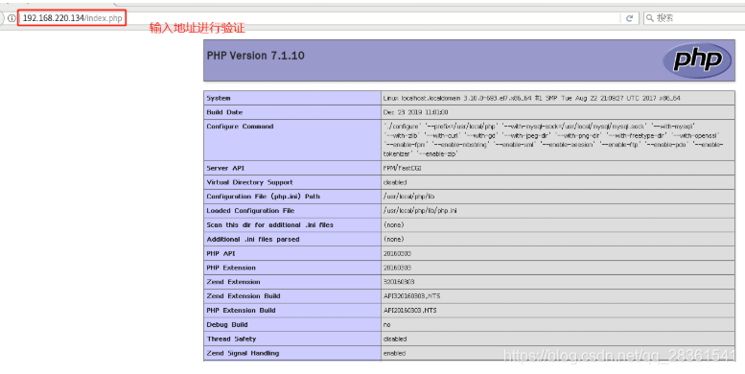The width and height of the screenshot is (745, 374).
Task: Select the Thread Safety row label
Action: pyautogui.click(x=231, y=339)
